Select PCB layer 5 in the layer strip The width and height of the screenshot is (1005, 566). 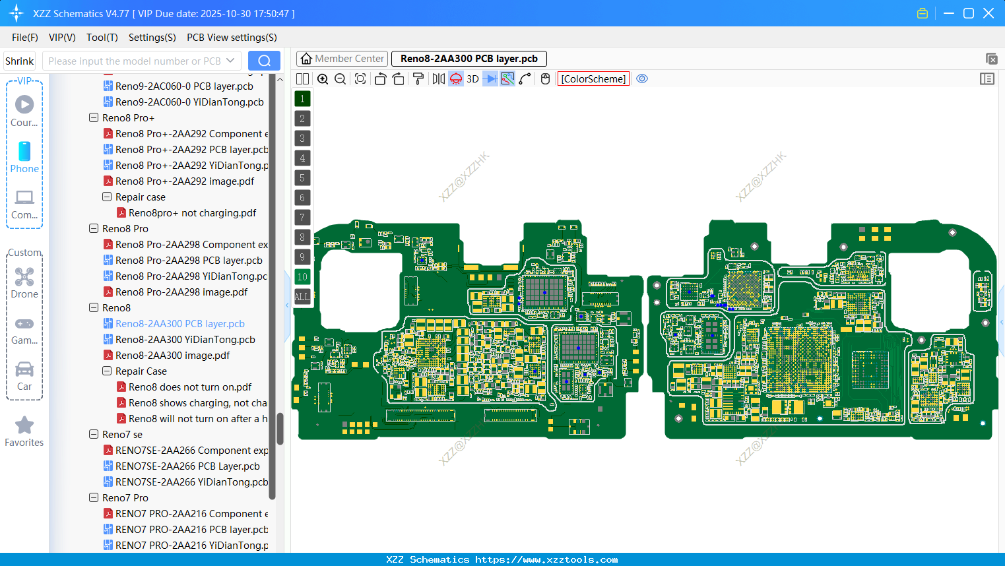pyautogui.click(x=302, y=177)
